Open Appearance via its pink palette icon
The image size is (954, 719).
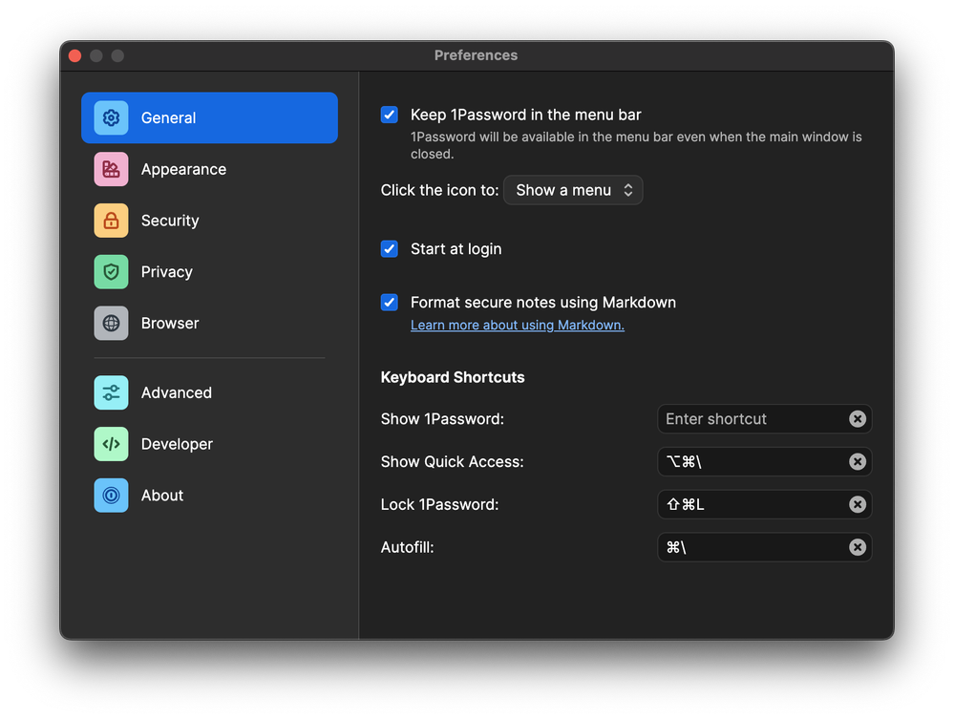pos(111,169)
